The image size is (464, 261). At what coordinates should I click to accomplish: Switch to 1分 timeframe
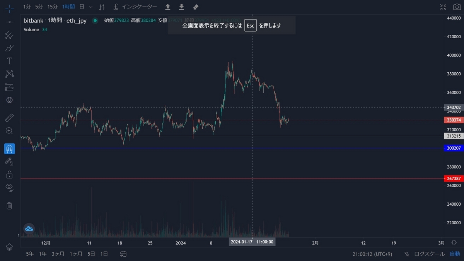27,7
